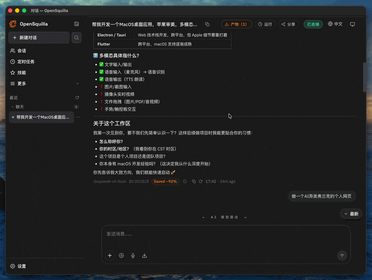Click the plus attach icon in message box
Image resolution: width=372 pixels, height=280 pixels.
click(110, 255)
